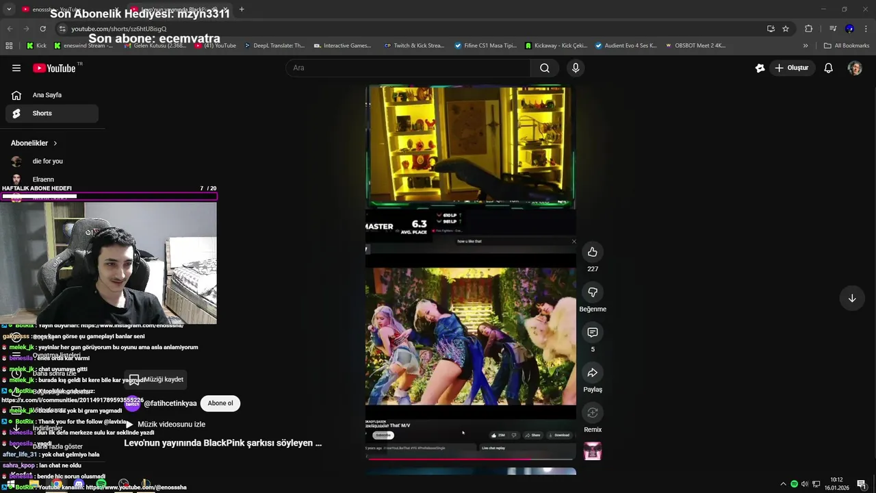Click the YouTube Premium gem icon
The image size is (876, 493).
coord(760,68)
